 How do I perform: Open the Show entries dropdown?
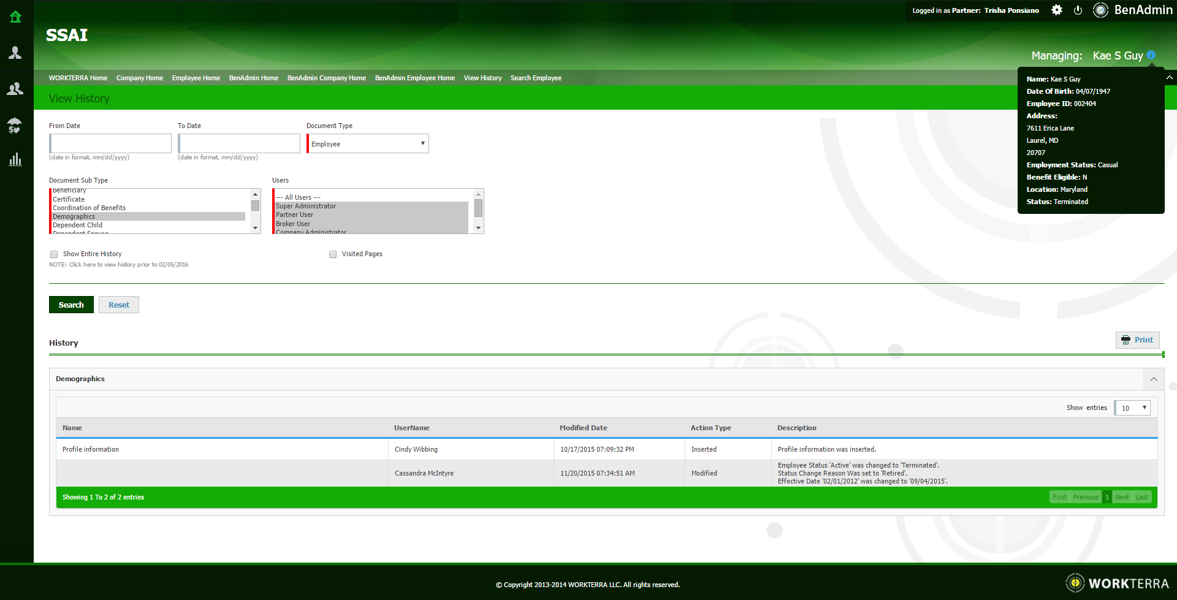pos(1132,408)
